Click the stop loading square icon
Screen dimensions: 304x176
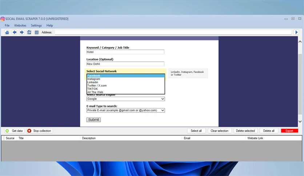point(36,32)
